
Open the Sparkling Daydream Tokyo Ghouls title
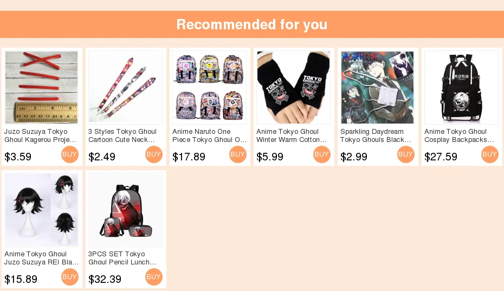click(x=376, y=135)
